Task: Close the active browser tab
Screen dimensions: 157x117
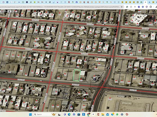Action: (x=145, y=2)
